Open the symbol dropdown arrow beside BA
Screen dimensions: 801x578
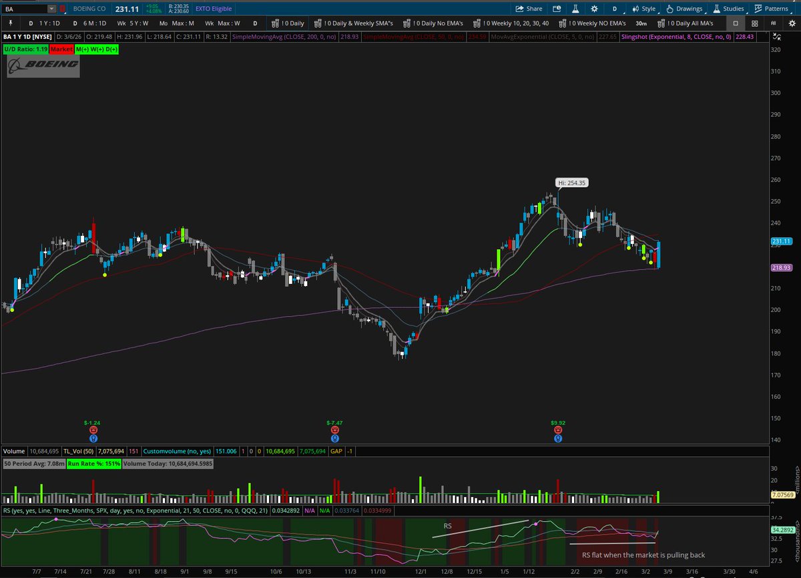point(51,9)
